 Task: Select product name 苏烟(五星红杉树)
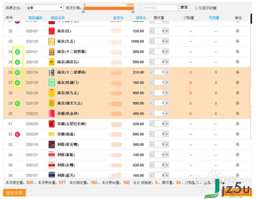pos(71,124)
